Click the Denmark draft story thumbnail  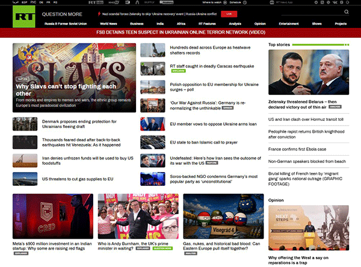click(25, 124)
